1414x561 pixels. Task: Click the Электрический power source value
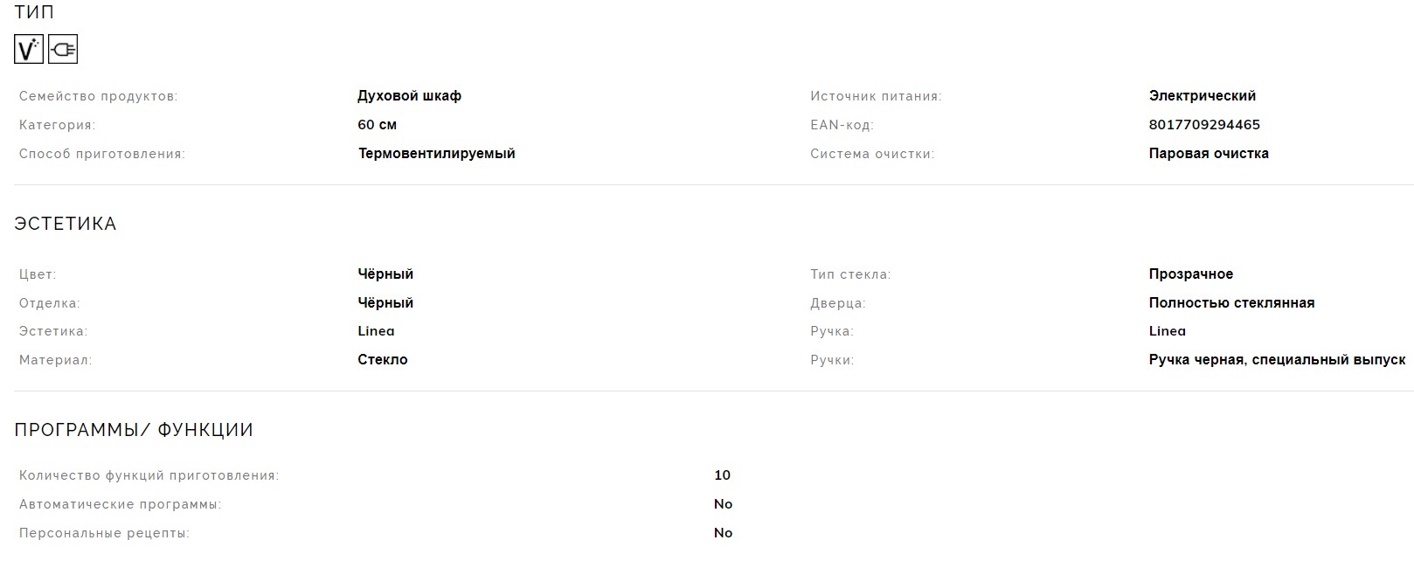coord(1202,96)
